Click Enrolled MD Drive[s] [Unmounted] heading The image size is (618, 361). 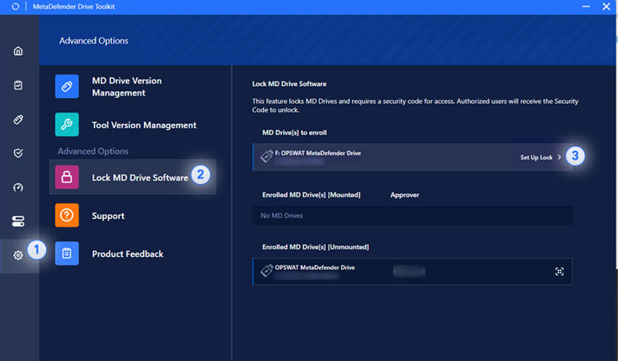pos(315,247)
